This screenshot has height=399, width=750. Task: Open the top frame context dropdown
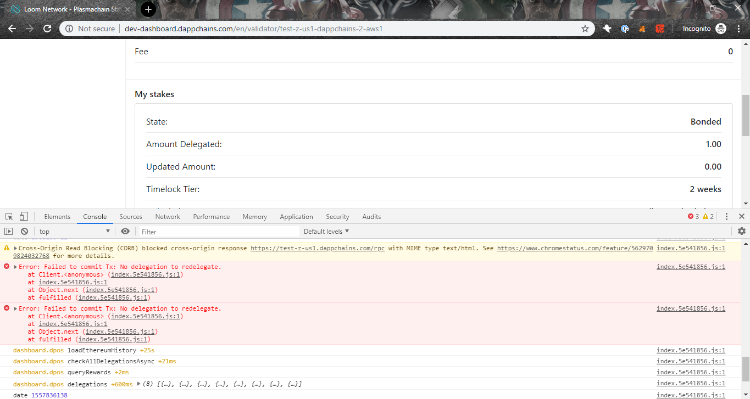[74, 231]
